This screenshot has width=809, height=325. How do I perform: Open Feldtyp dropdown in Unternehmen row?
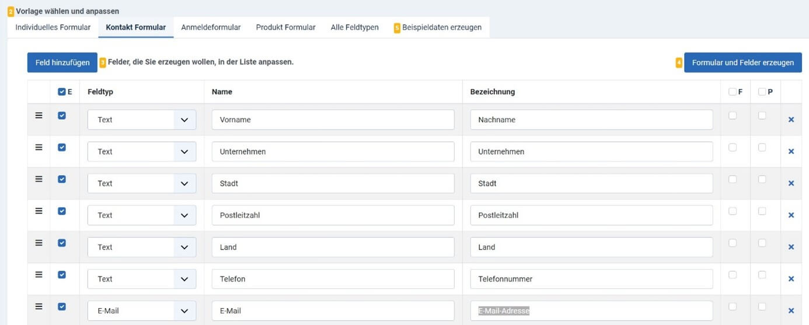tap(142, 152)
